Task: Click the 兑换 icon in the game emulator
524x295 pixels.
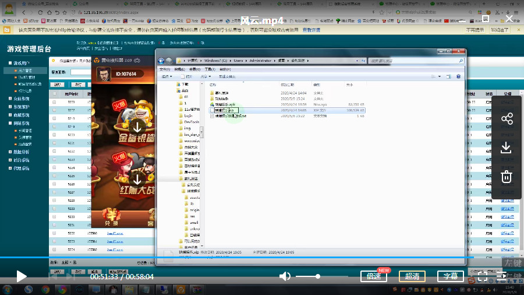Action: tap(111, 217)
